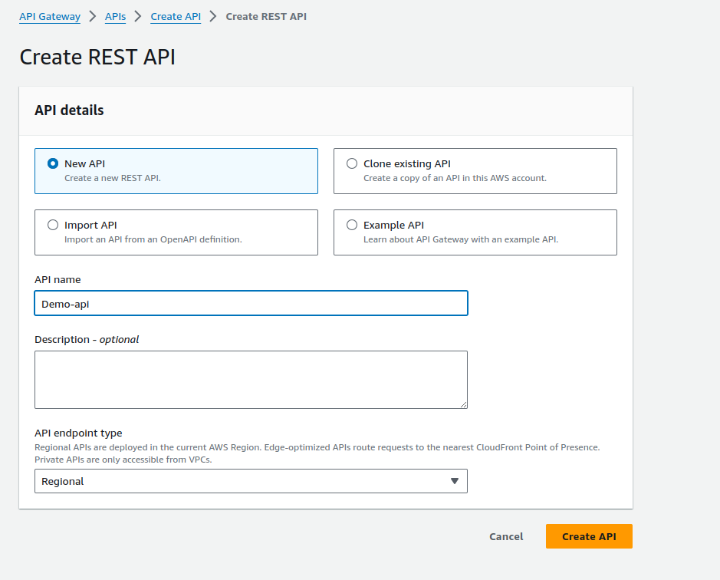The height and width of the screenshot is (580, 720).
Task: Select the New API radio button
Action: pyautogui.click(x=53, y=163)
